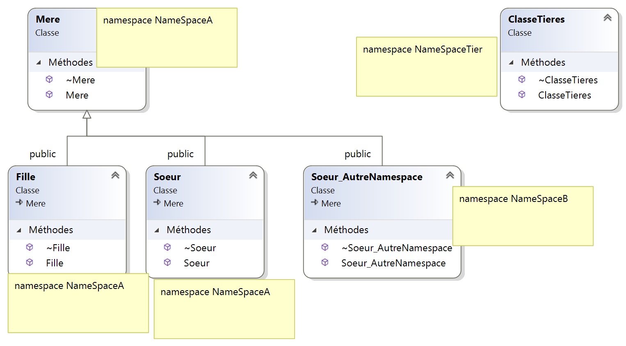The width and height of the screenshot is (626, 346).
Task: Click inheritance arrow icon in Soeur_AutreNamespace header
Action: pos(315,202)
